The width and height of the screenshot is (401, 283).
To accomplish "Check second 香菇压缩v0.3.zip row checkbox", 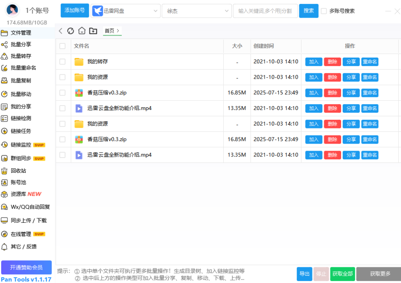I will [62, 139].
